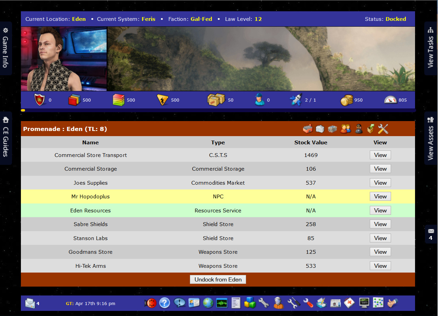Click the white bank building icon
Image resolution: width=438 pixels, height=316 pixels.
pos(320,129)
